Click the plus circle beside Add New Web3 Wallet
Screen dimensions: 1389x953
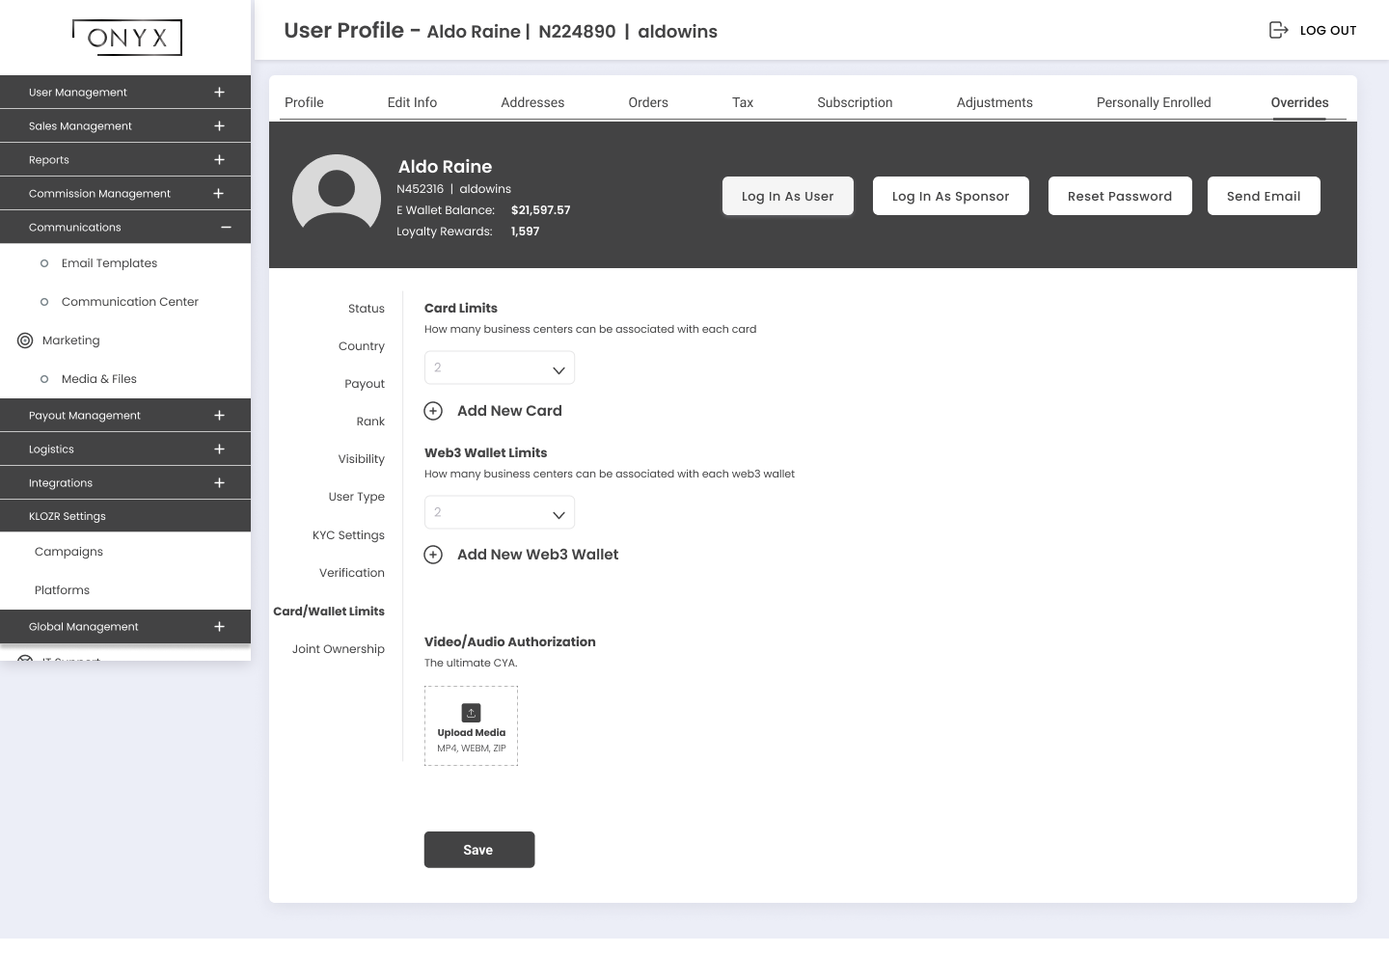[434, 555]
